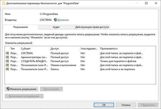Click the icon of Пользователи Запись entry
This screenshot has height=109, width=161.
click(7, 69)
